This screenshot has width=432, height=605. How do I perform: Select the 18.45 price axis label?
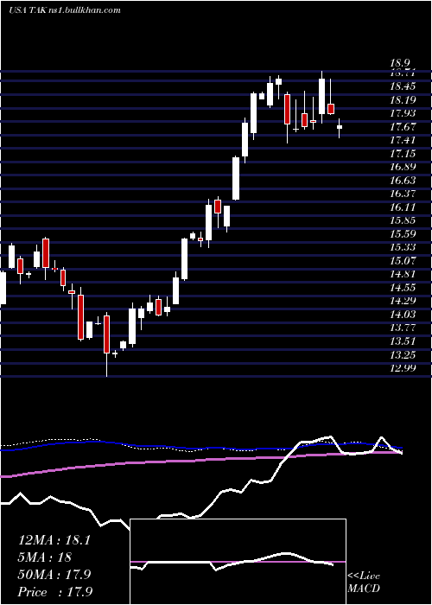coord(403,86)
